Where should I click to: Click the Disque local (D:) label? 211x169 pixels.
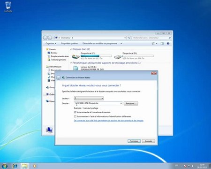coord(130,53)
